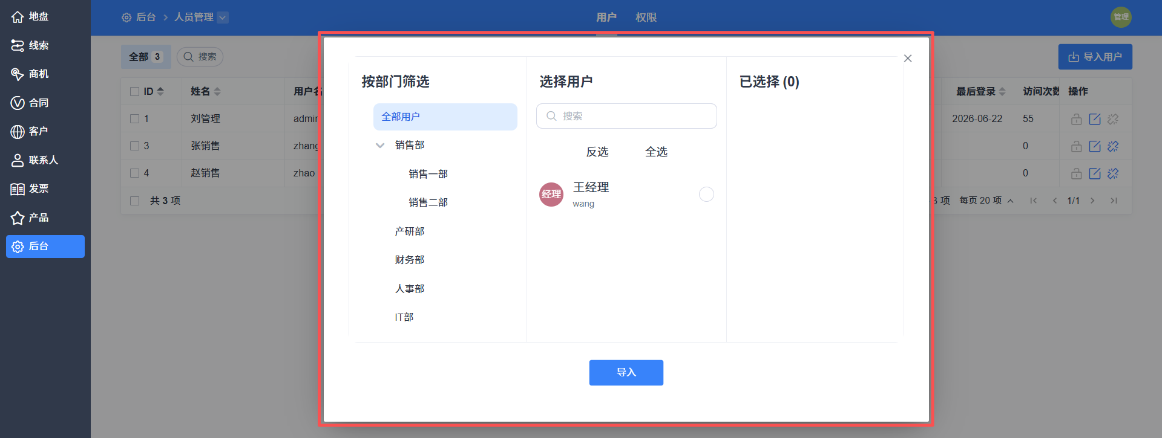
Task: Click the lock icon in 张销售 row
Action: [1077, 146]
